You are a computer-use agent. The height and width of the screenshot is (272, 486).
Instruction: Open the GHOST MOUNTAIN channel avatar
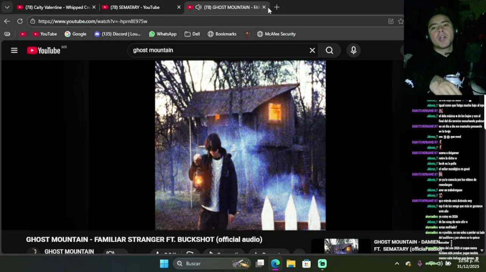click(33, 252)
